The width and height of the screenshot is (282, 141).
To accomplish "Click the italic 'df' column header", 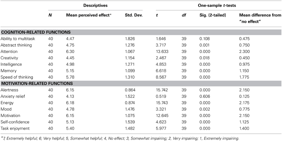I will (183, 16).
